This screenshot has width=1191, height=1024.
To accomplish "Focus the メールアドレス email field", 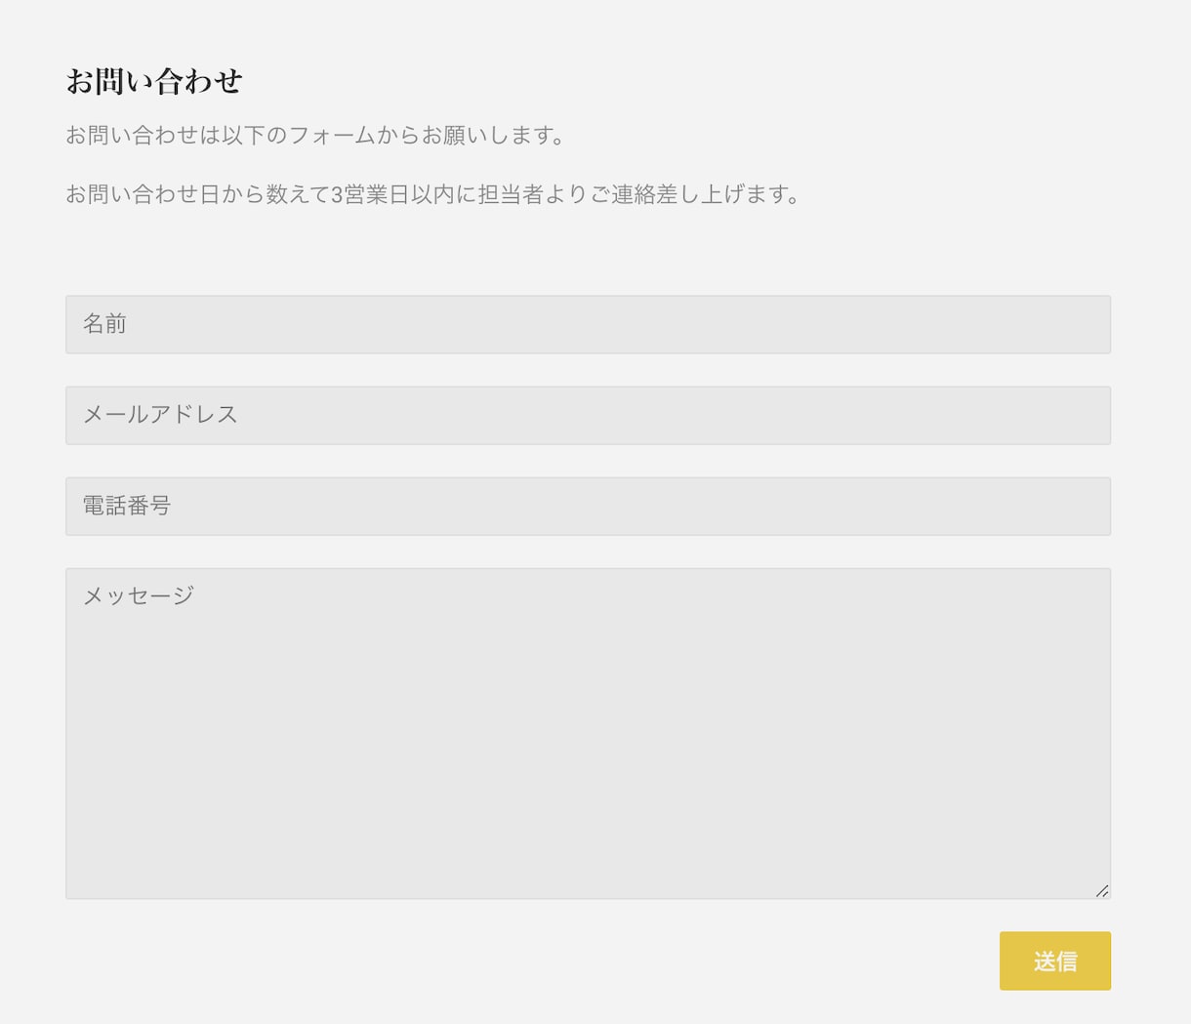I will (588, 415).
